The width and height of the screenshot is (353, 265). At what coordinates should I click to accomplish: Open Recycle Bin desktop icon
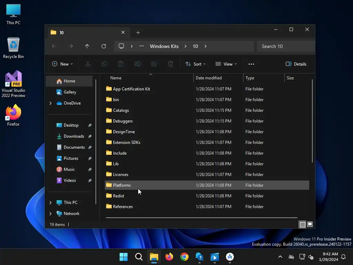(x=13, y=48)
